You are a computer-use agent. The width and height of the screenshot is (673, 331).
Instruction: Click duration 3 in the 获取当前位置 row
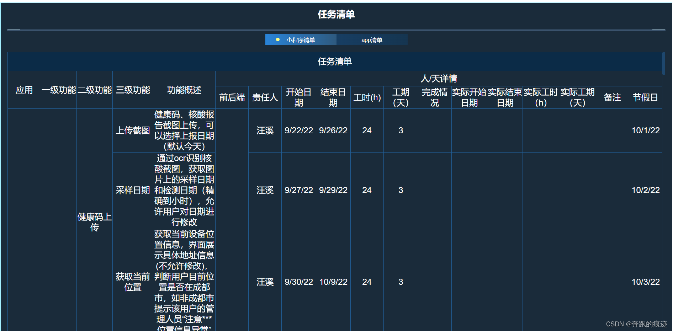coord(401,282)
